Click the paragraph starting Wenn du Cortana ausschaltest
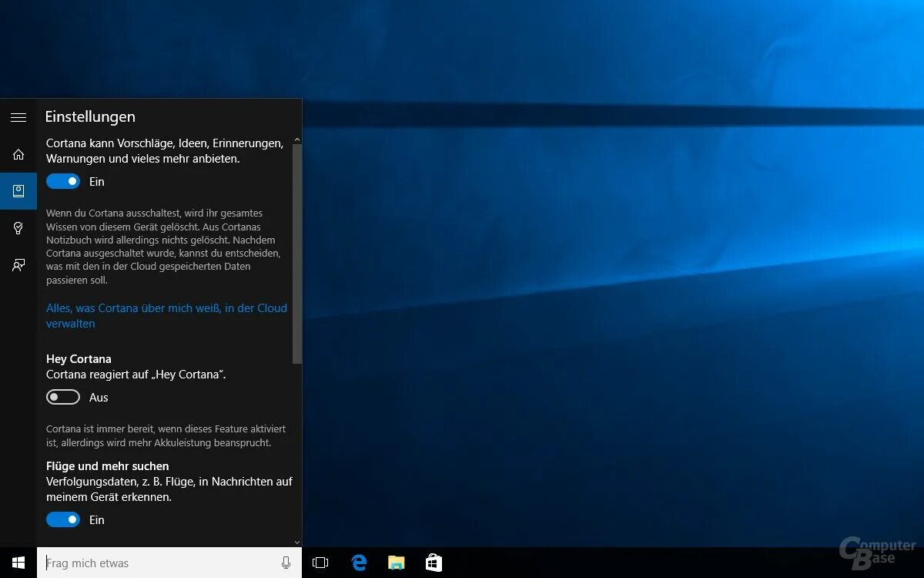 [x=163, y=247]
